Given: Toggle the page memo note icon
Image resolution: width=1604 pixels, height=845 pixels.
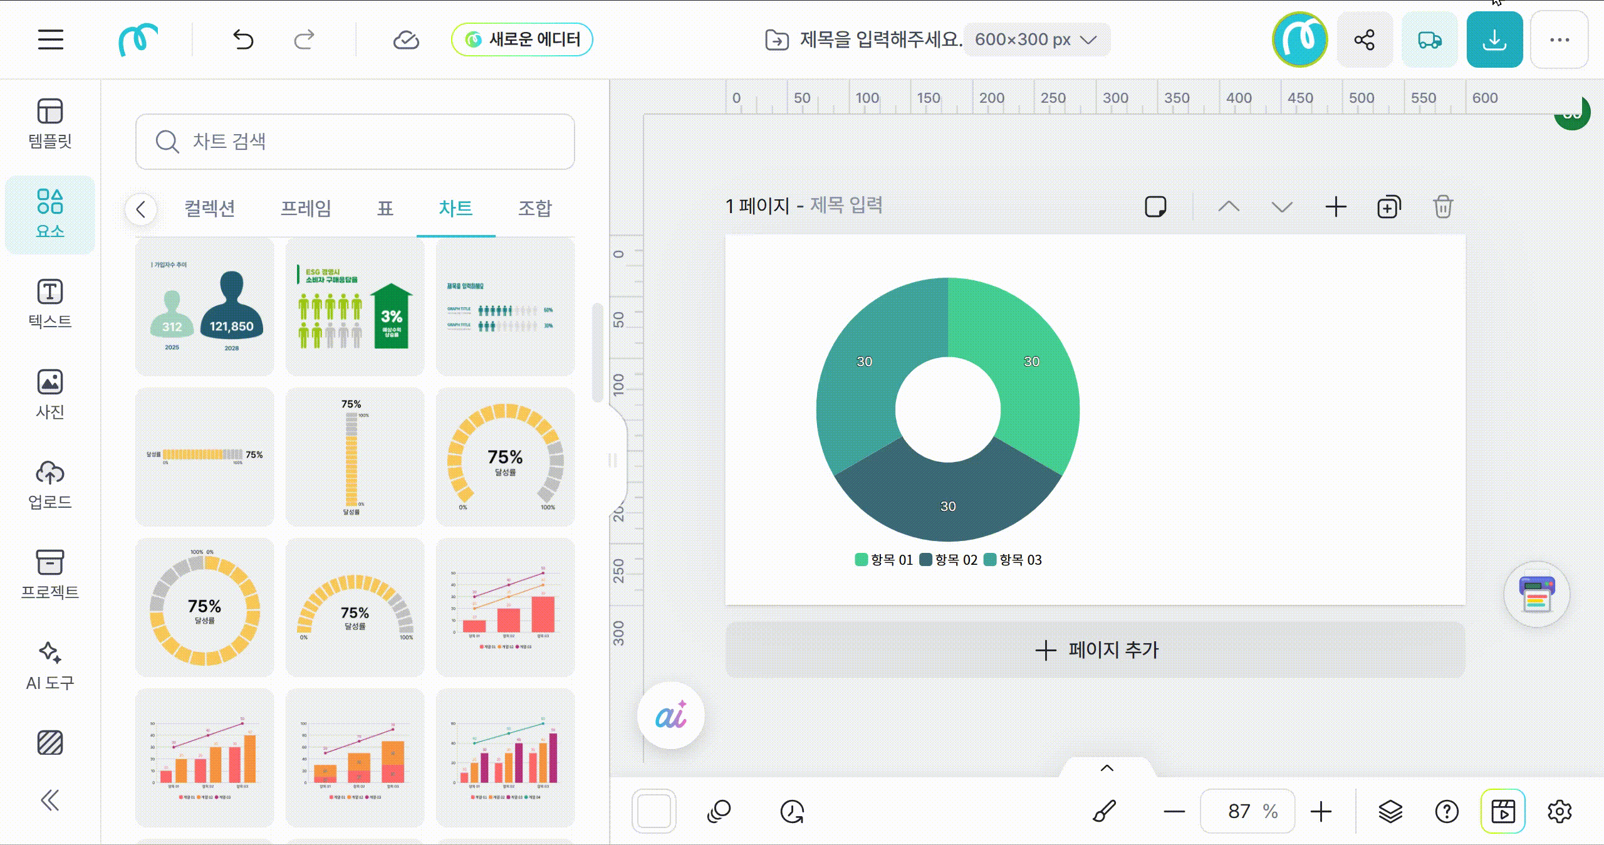Looking at the screenshot, I should click(1155, 207).
